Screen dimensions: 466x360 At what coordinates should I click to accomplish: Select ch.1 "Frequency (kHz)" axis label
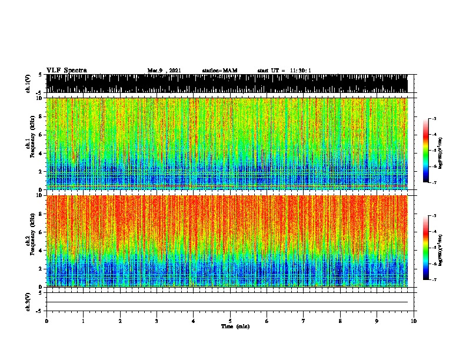click(32, 136)
